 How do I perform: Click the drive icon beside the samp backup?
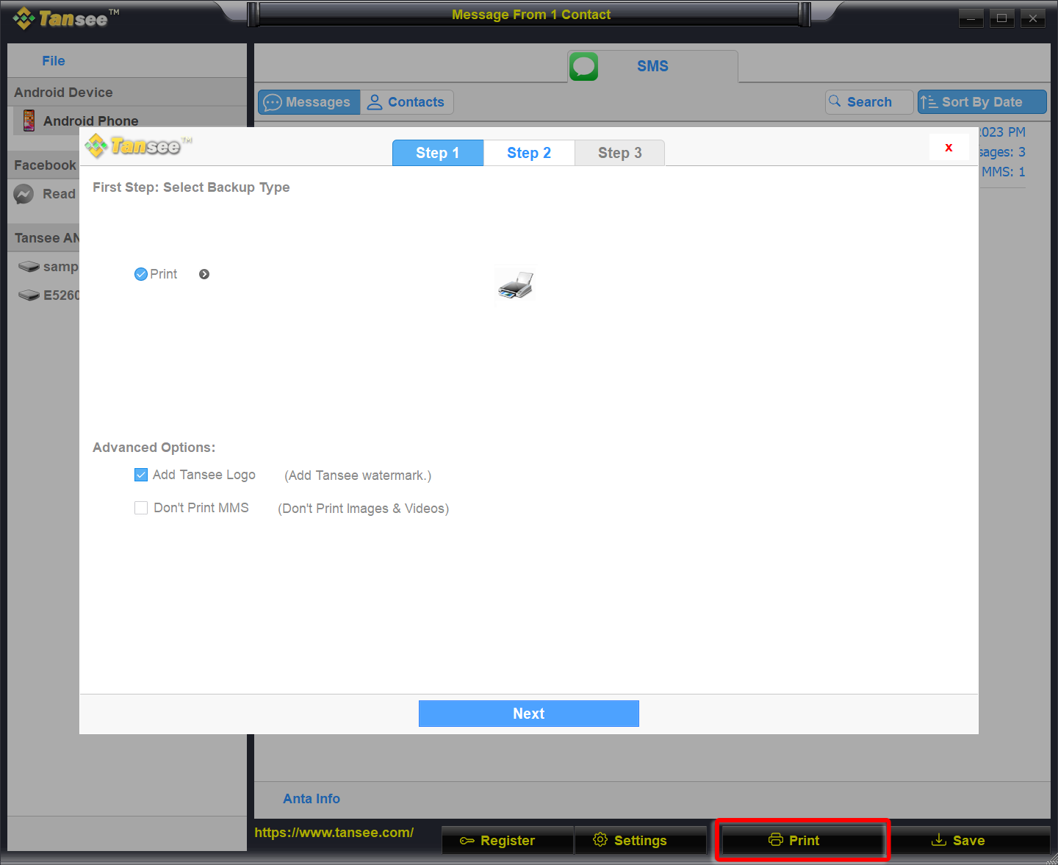pos(29,267)
